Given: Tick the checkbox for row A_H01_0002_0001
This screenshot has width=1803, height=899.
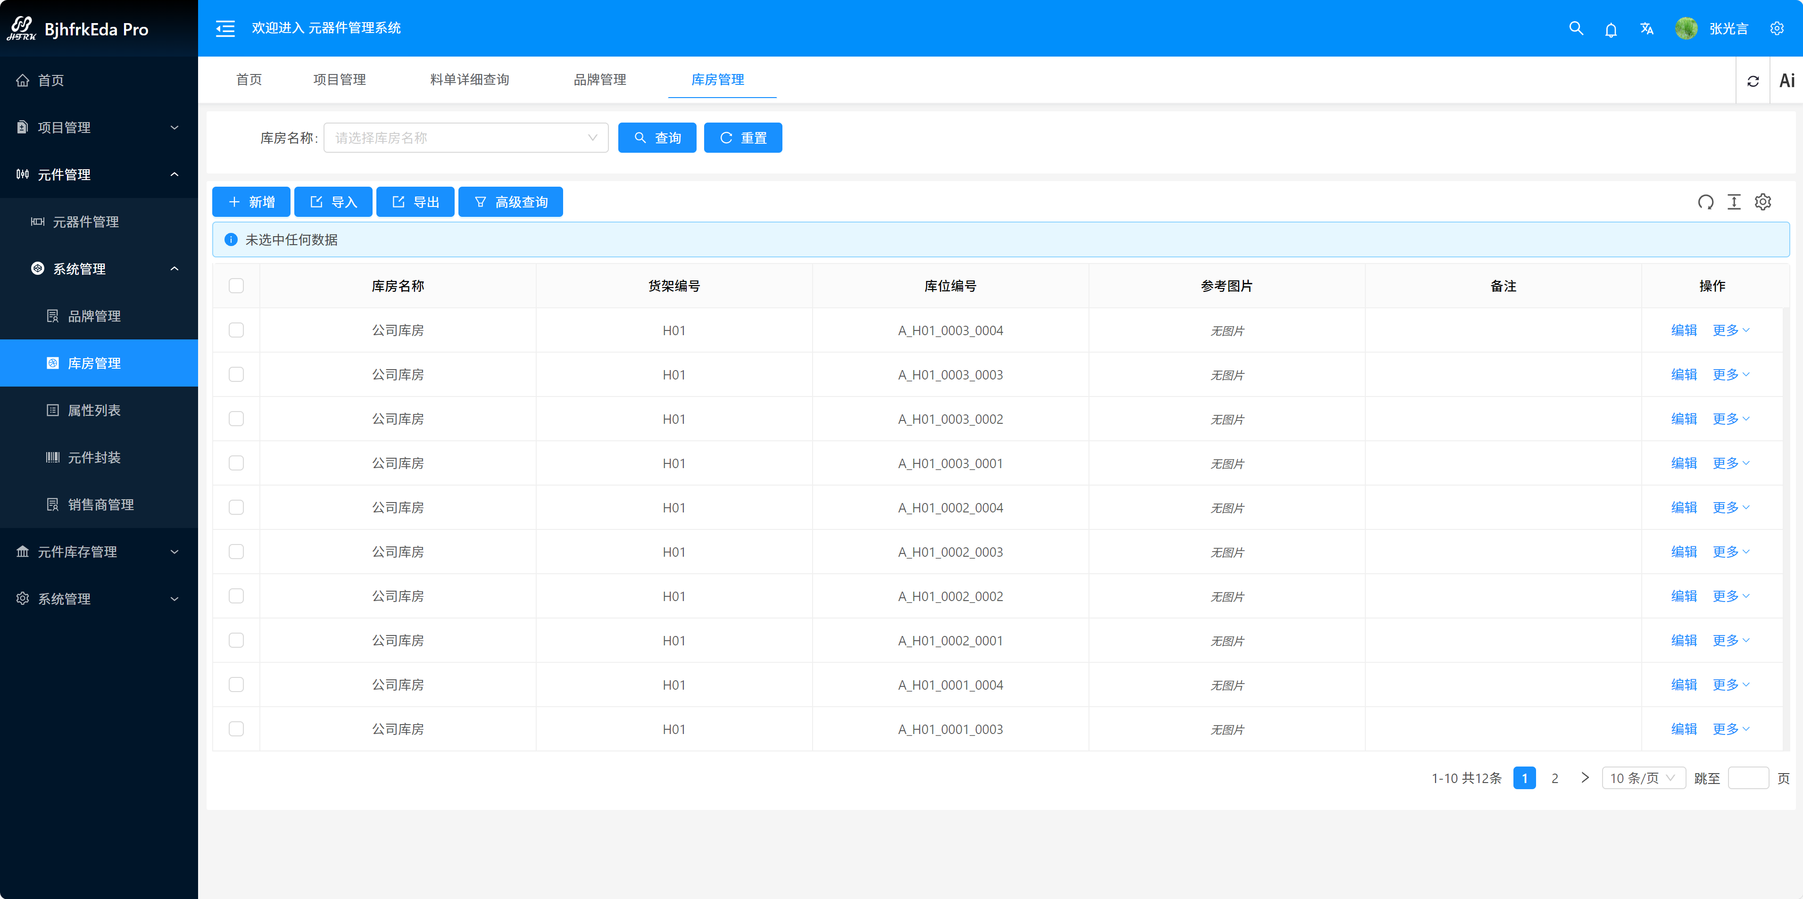Looking at the screenshot, I should [237, 640].
